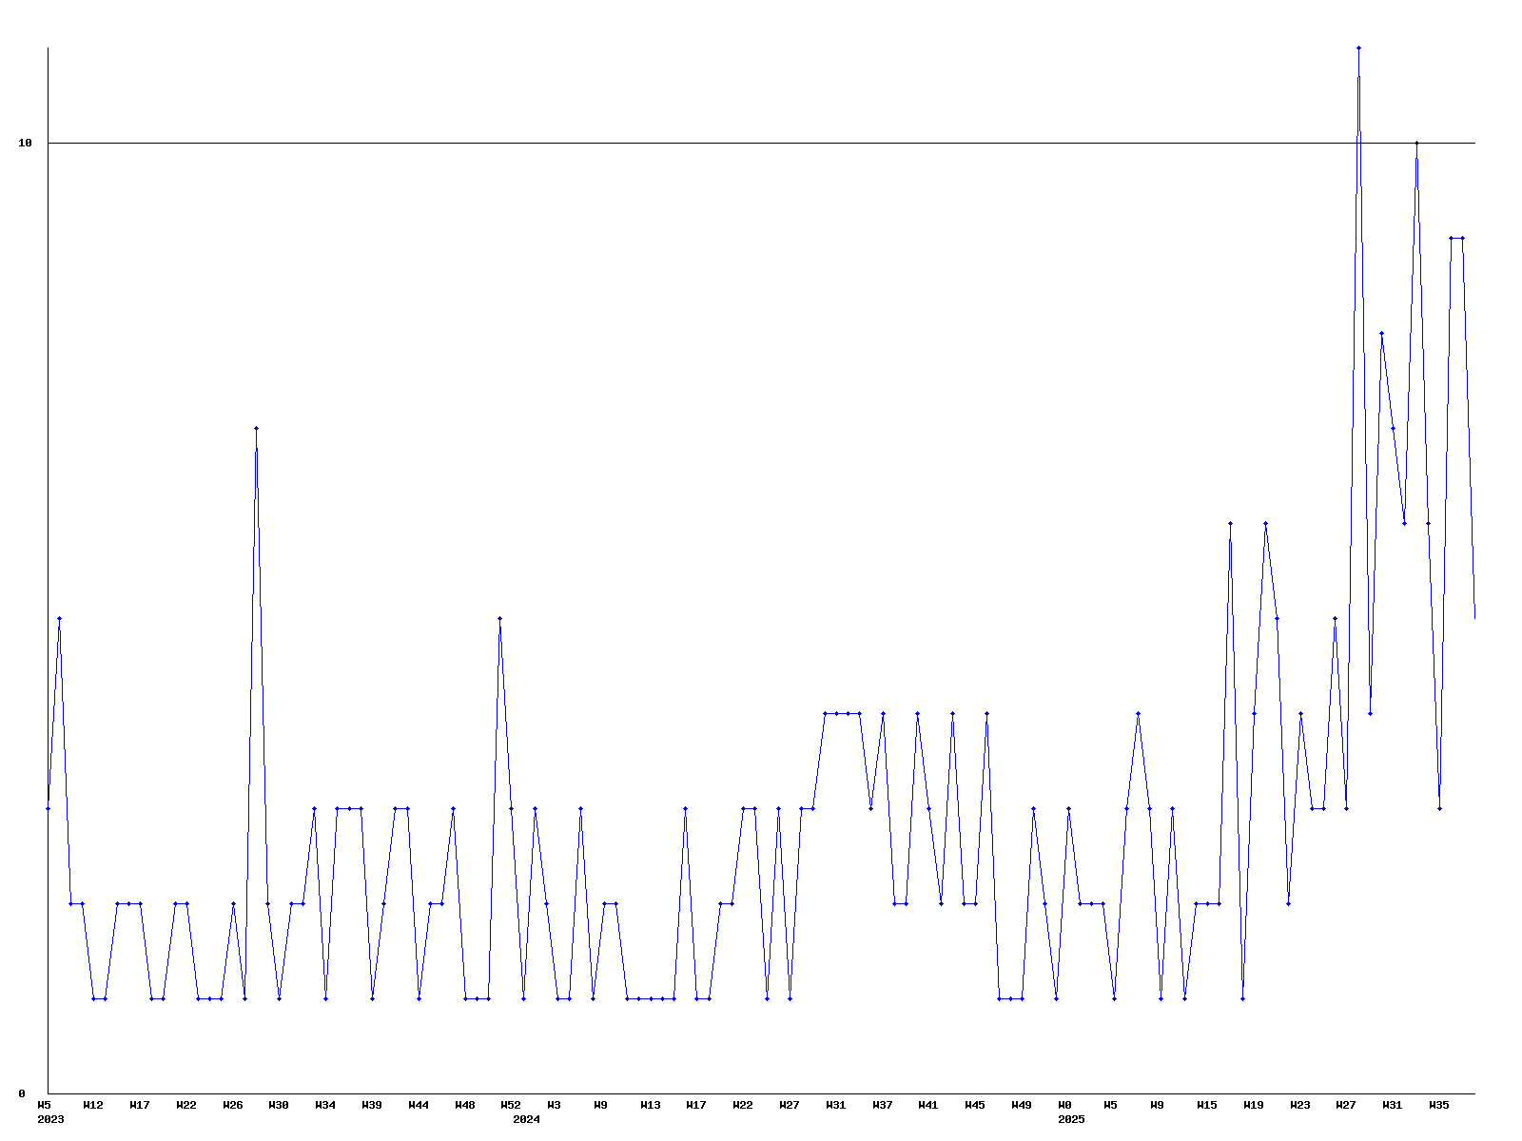Click the W26 week label
The width and height of the screenshot is (1522, 1141).
tap(233, 1105)
